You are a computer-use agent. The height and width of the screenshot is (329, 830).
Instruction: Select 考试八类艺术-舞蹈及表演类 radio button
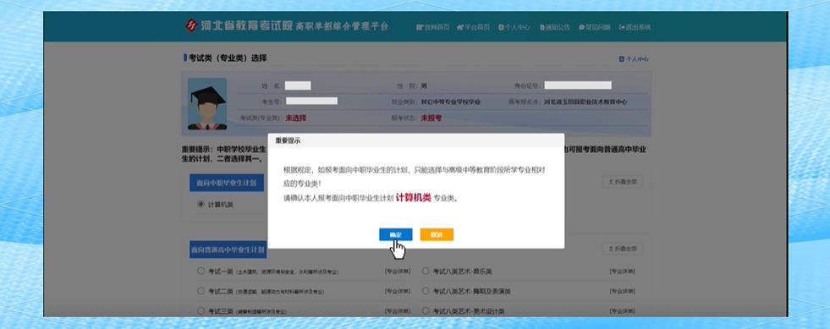click(426, 291)
